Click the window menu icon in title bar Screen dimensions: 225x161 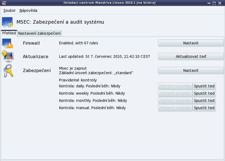pyautogui.click(x=4, y=3)
